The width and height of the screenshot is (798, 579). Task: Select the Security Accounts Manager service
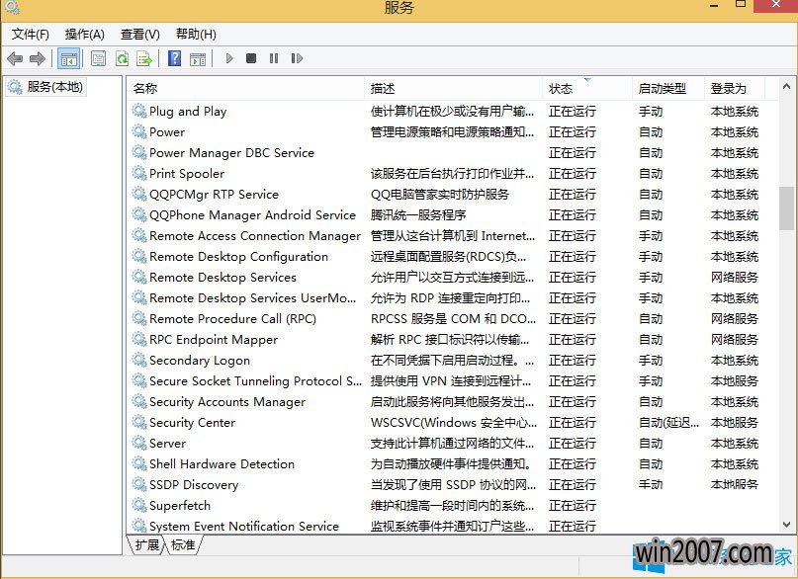[227, 402]
